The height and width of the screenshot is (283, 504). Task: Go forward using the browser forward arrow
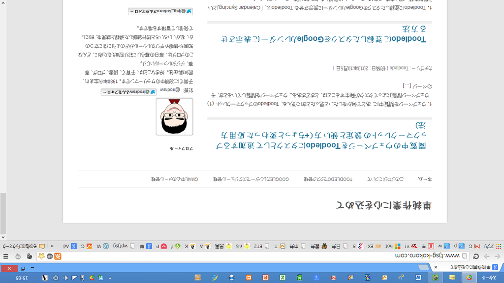[x=487, y=256]
